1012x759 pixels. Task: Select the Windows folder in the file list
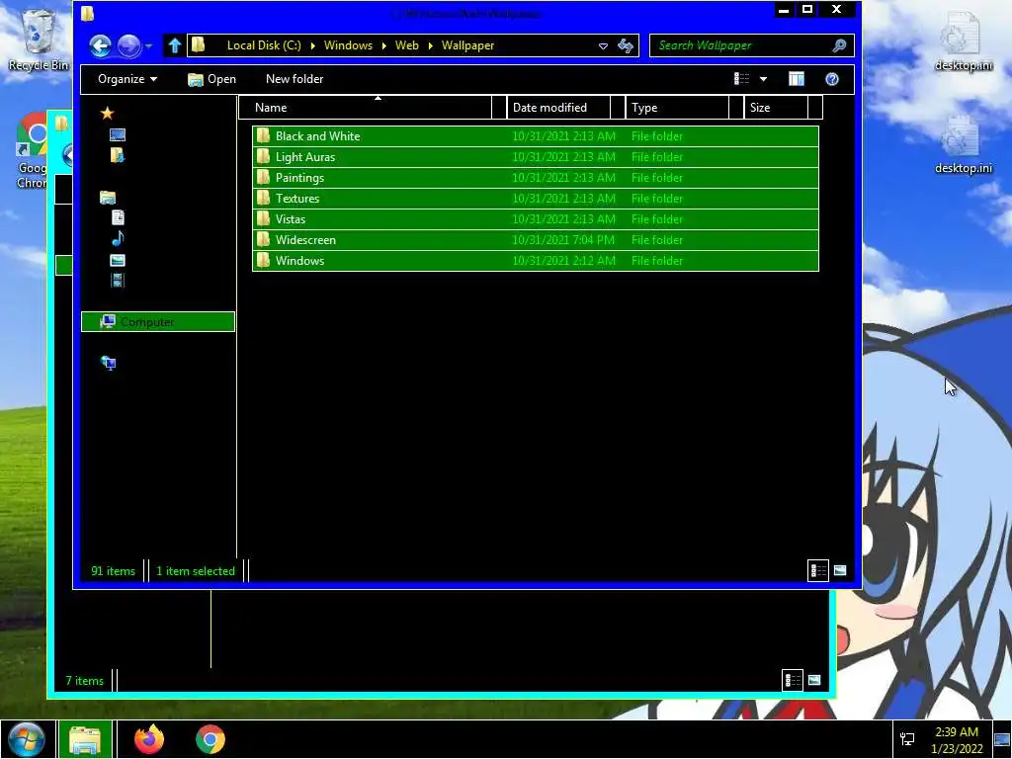pos(535,260)
